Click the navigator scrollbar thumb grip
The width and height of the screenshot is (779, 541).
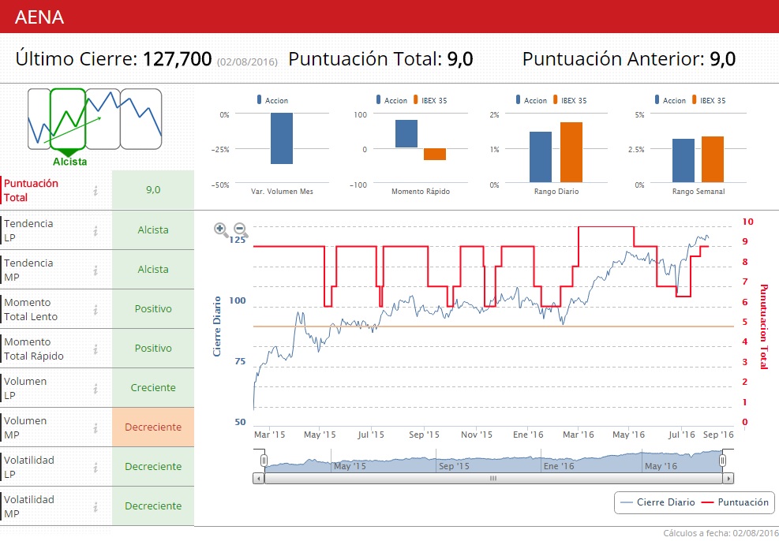(x=493, y=479)
